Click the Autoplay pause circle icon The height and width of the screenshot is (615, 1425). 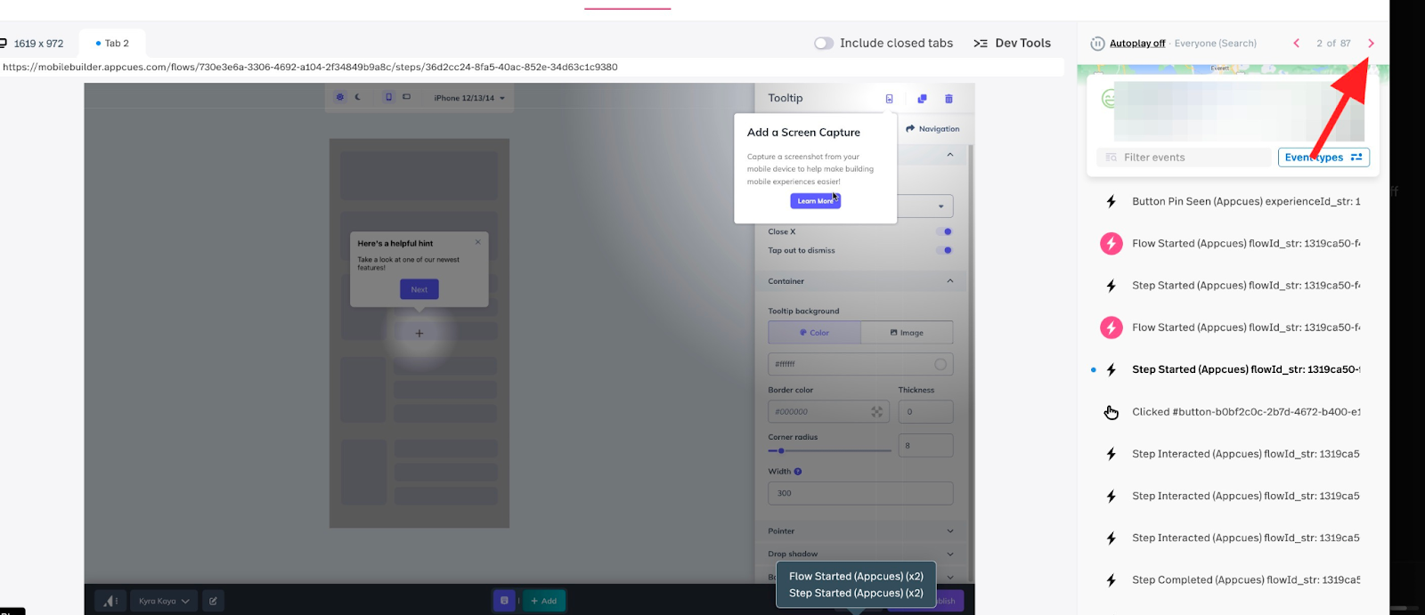click(1097, 44)
